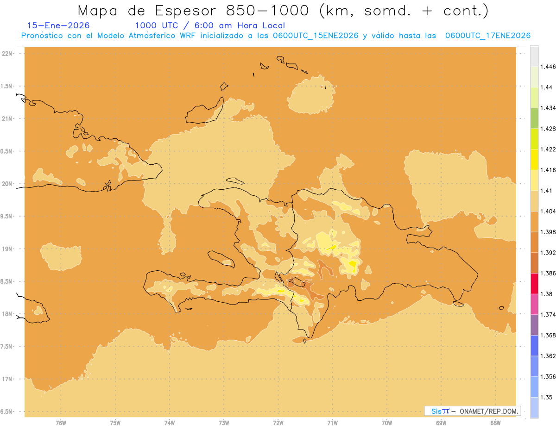
Task: Click the legend value '1.374'
Action: tap(548, 315)
